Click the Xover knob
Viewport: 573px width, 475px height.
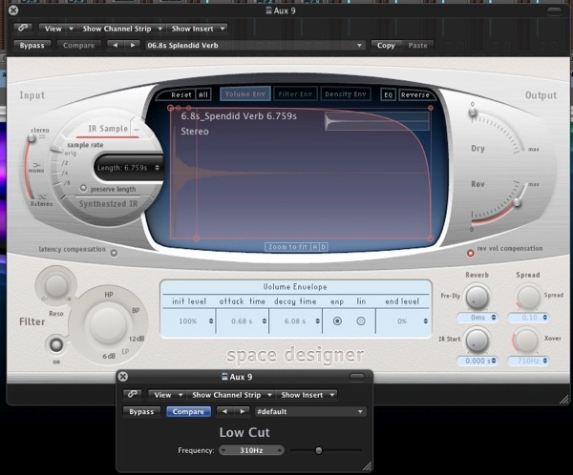click(526, 341)
